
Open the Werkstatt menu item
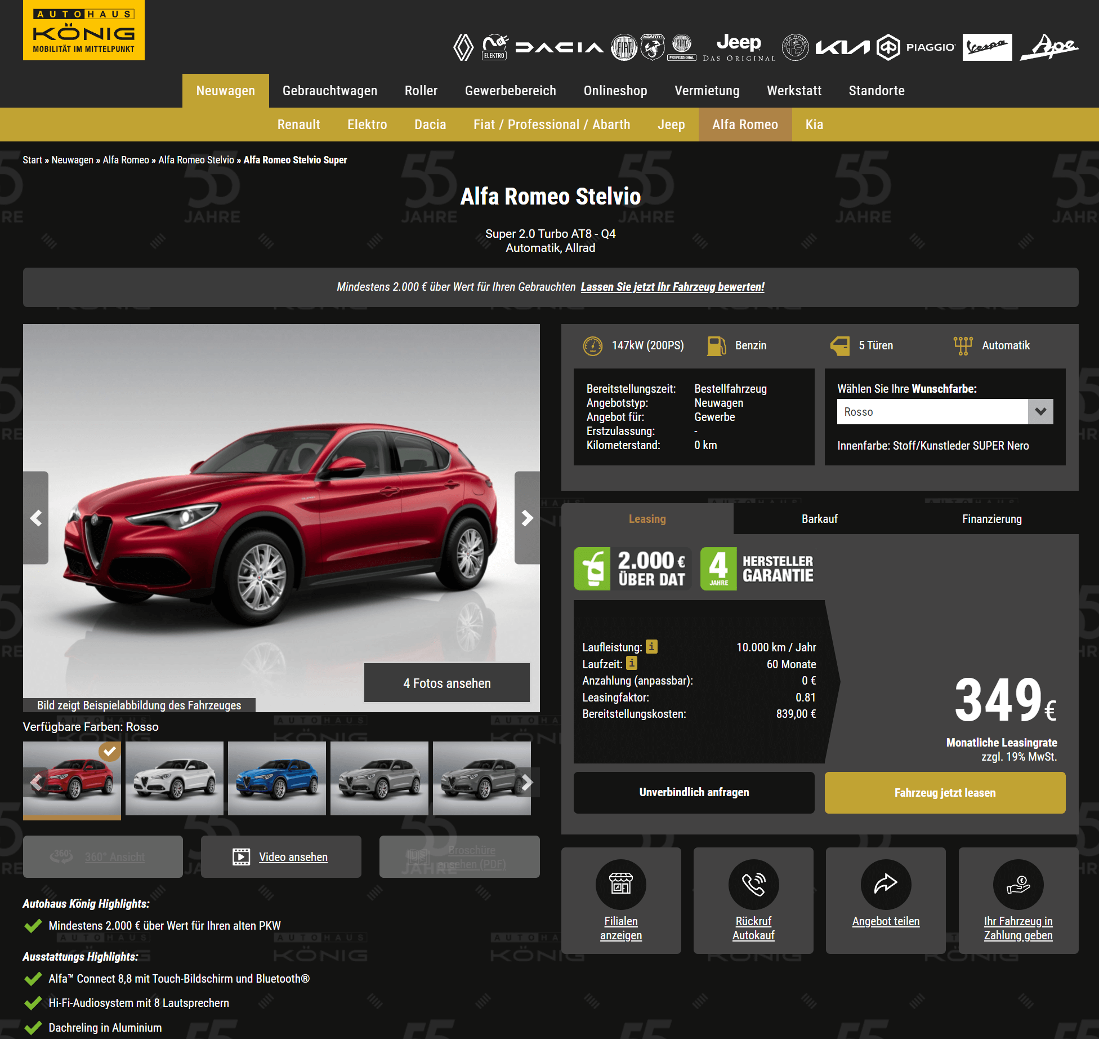[x=794, y=91]
